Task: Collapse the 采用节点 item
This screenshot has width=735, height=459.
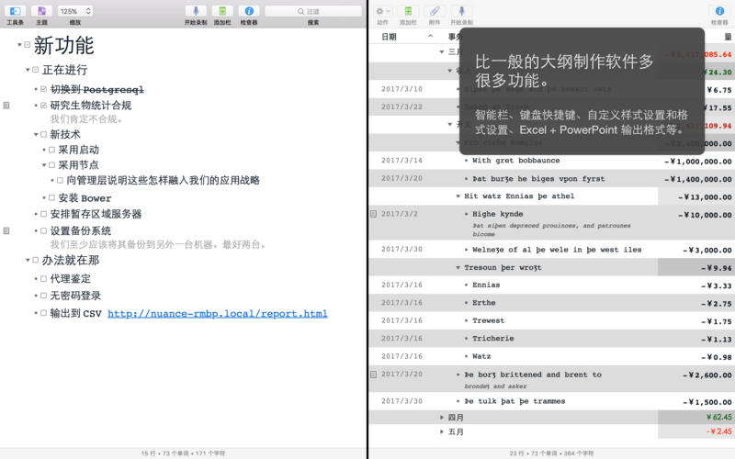Action: pos(44,165)
